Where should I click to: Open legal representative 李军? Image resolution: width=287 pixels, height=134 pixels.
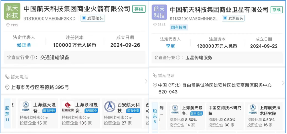tap(170, 46)
